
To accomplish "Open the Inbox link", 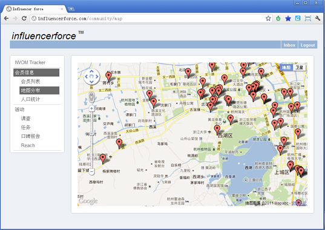I will pos(289,45).
